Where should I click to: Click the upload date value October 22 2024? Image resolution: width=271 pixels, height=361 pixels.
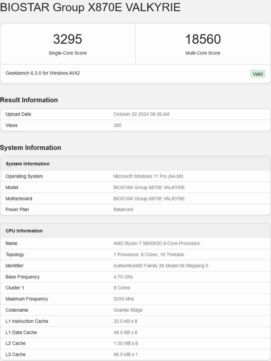coord(142,114)
